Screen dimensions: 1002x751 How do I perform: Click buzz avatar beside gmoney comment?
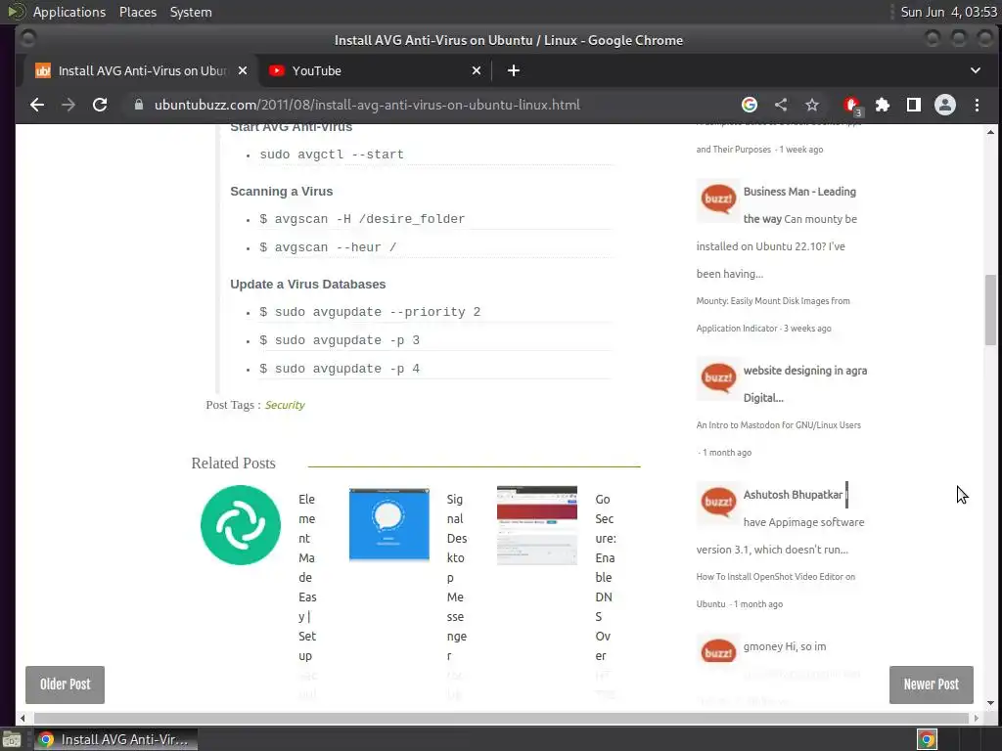coord(718,652)
